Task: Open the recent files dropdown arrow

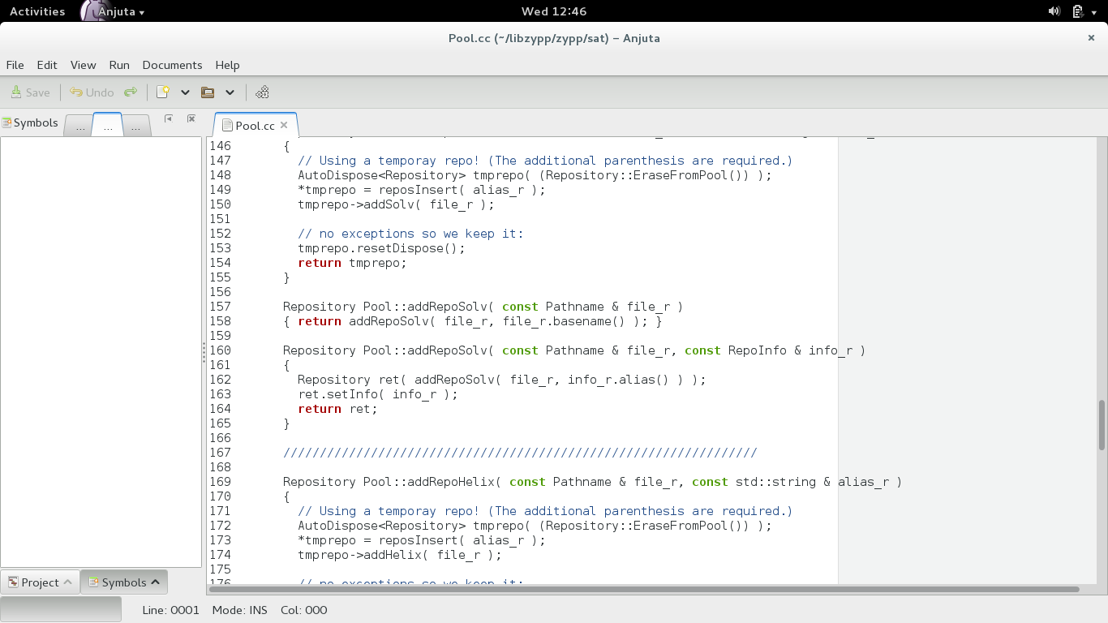Action: coord(230,92)
